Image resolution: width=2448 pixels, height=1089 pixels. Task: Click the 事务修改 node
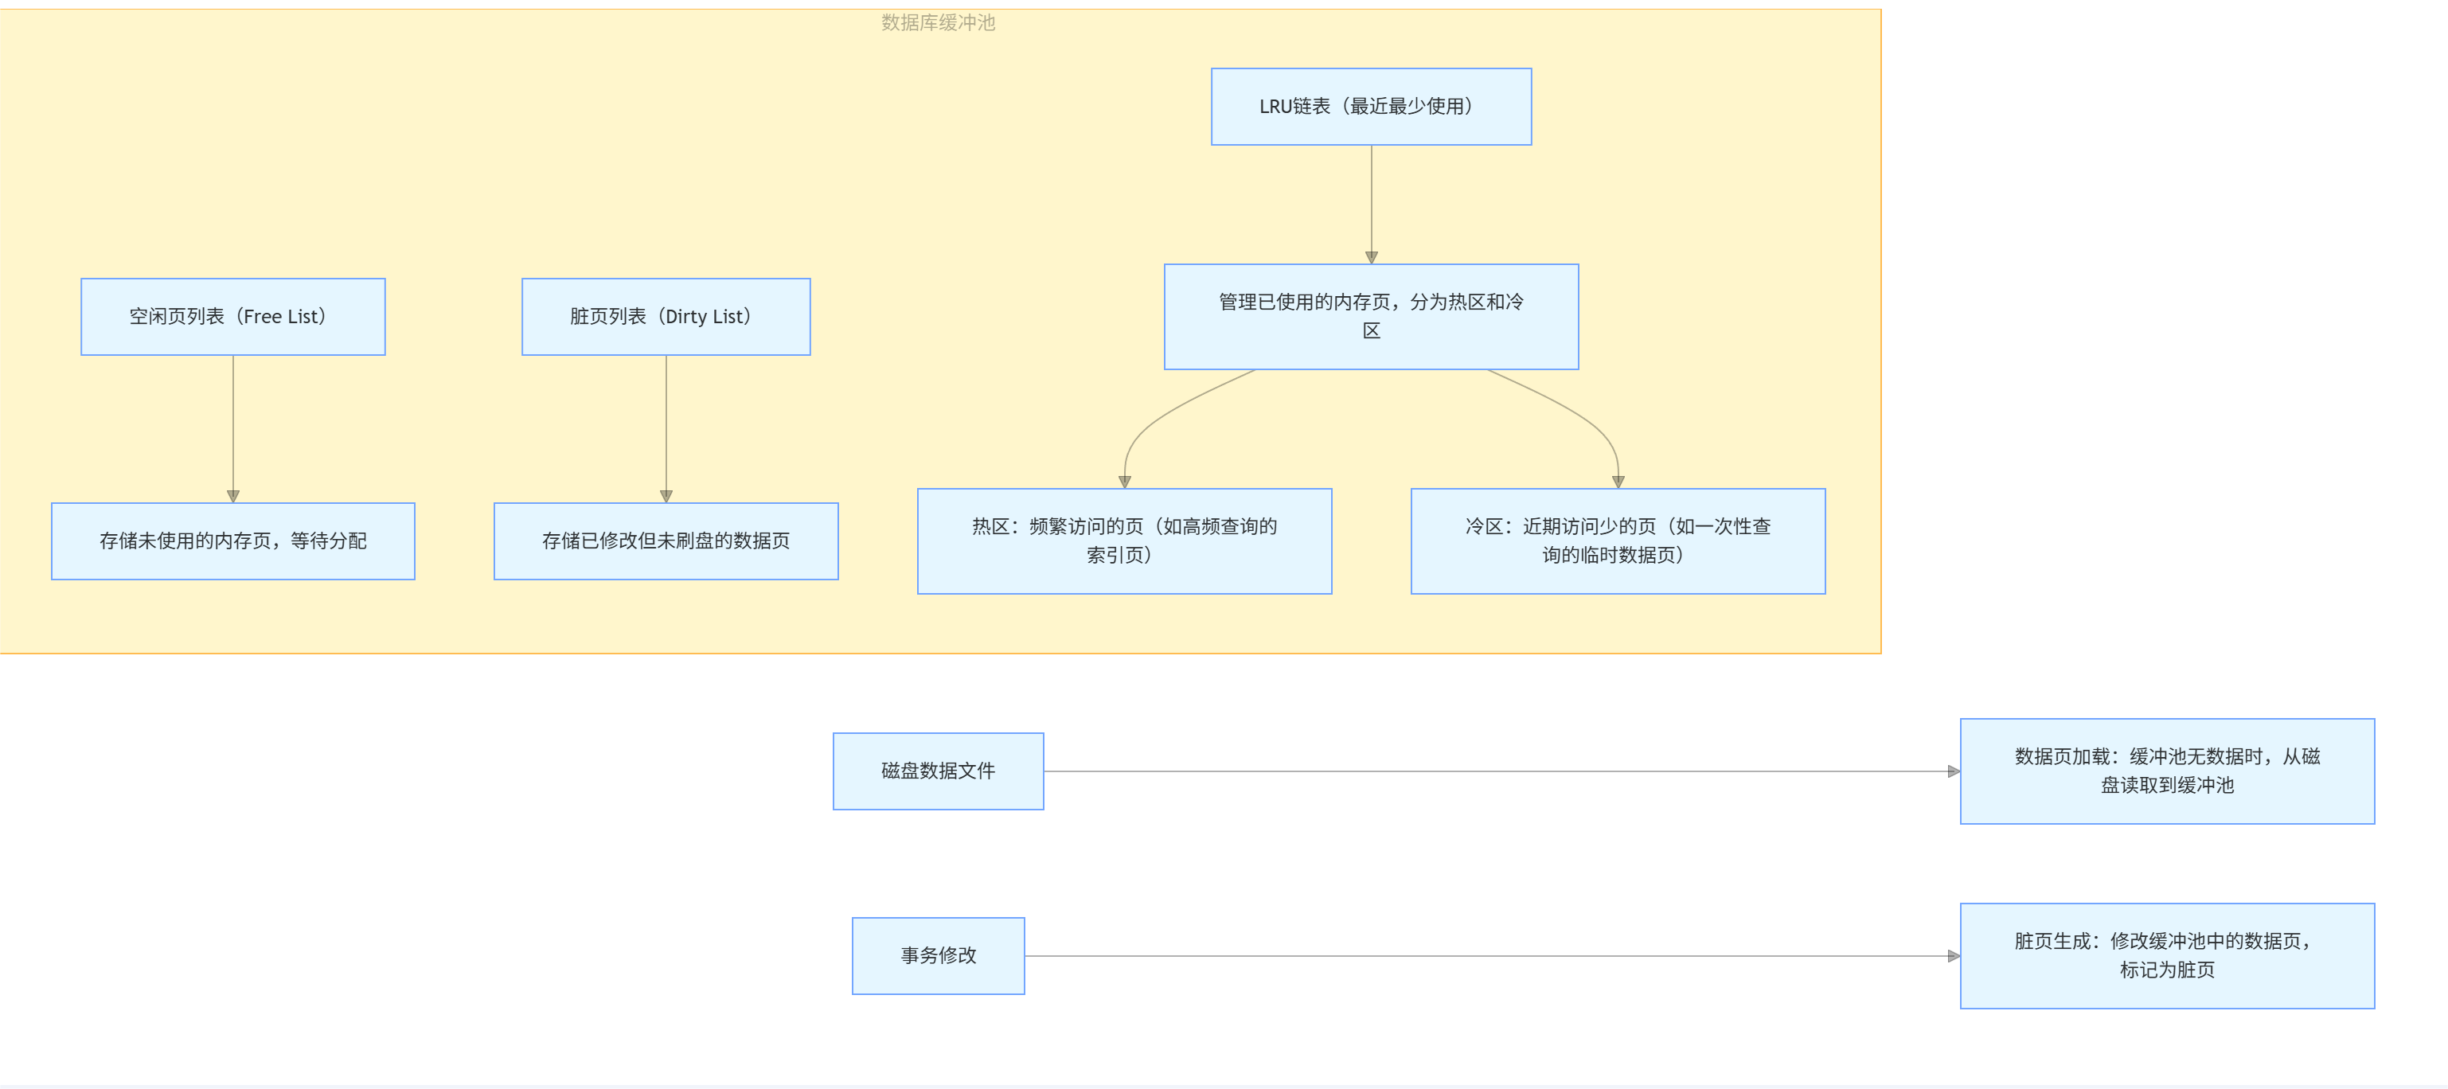click(938, 955)
